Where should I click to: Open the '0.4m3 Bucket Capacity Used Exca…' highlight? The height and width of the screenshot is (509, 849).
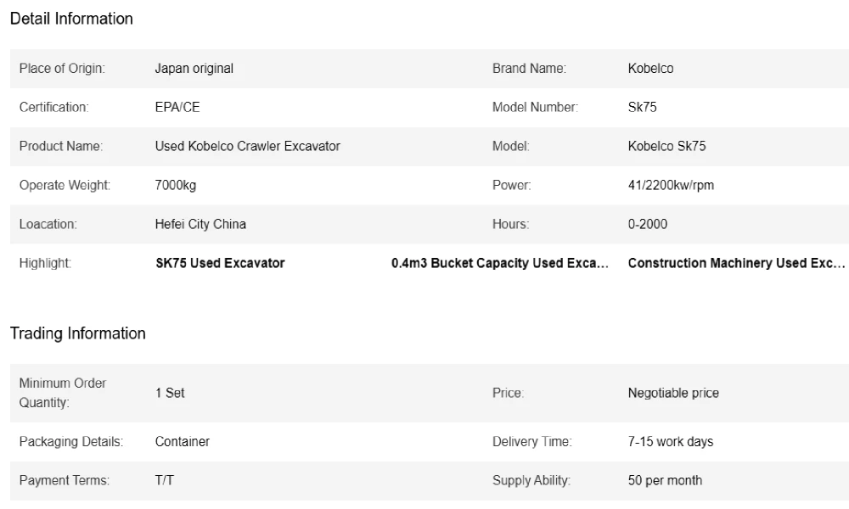point(499,263)
